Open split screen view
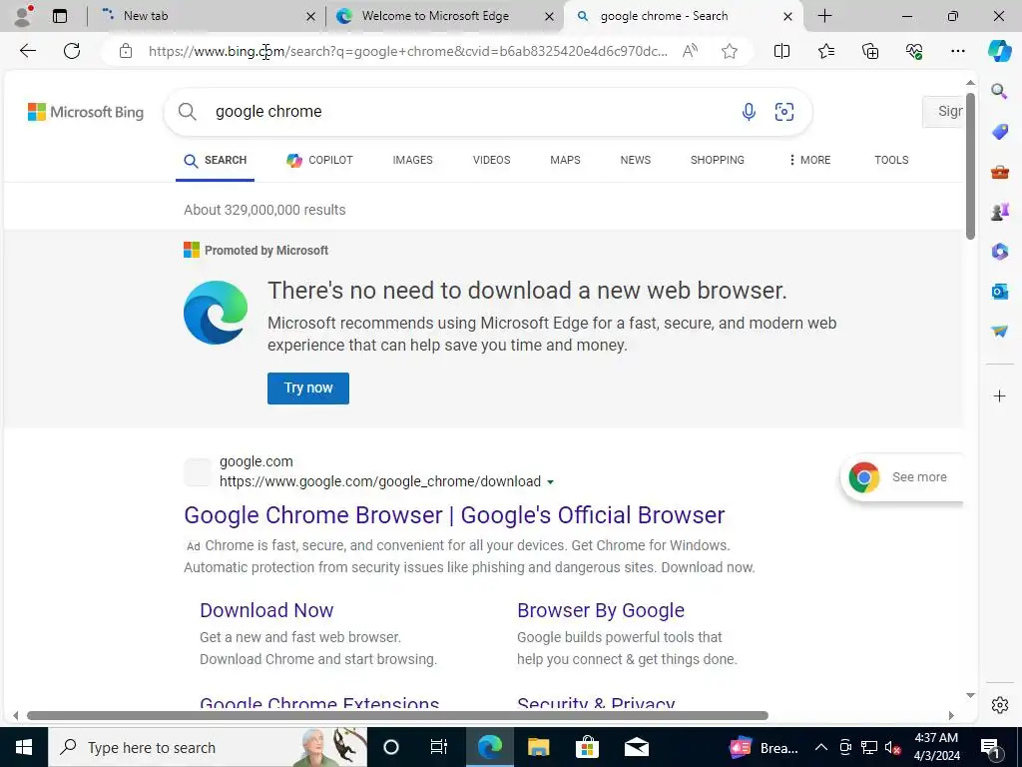 click(x=781, y=51)
